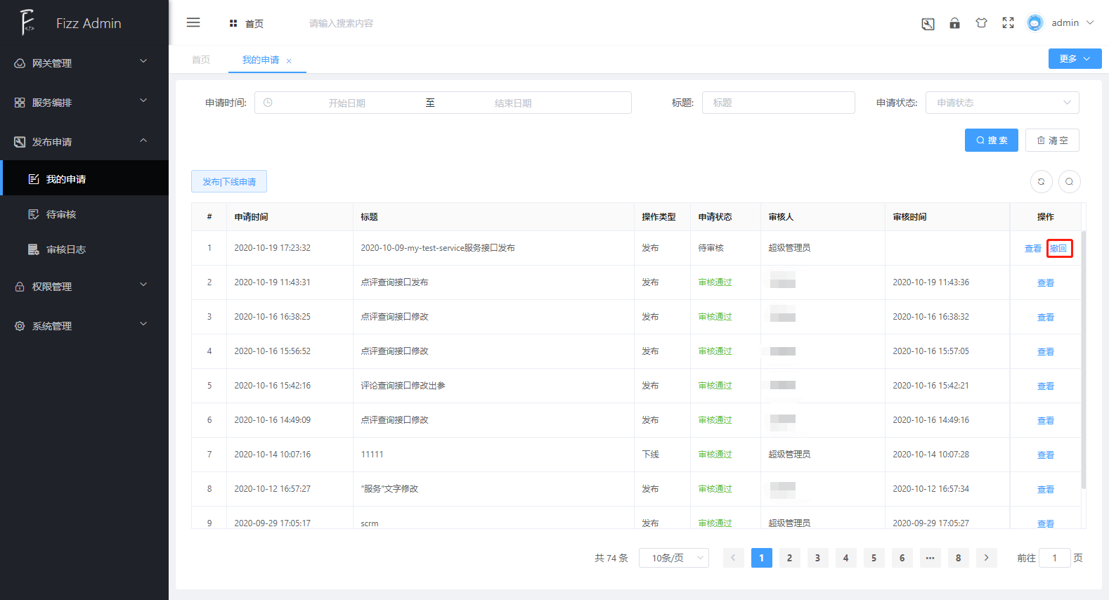View the "服务"文字修改 application

tap(1046, 490)
